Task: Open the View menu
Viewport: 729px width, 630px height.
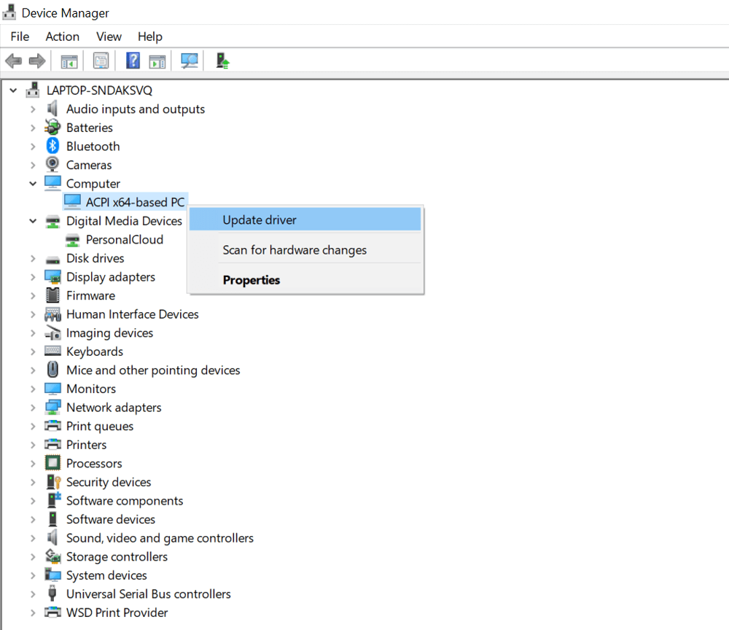Action: click(x=109, y=36)
